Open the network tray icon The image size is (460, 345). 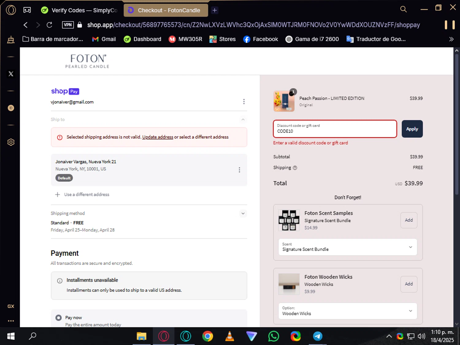[x=411, y=336]
